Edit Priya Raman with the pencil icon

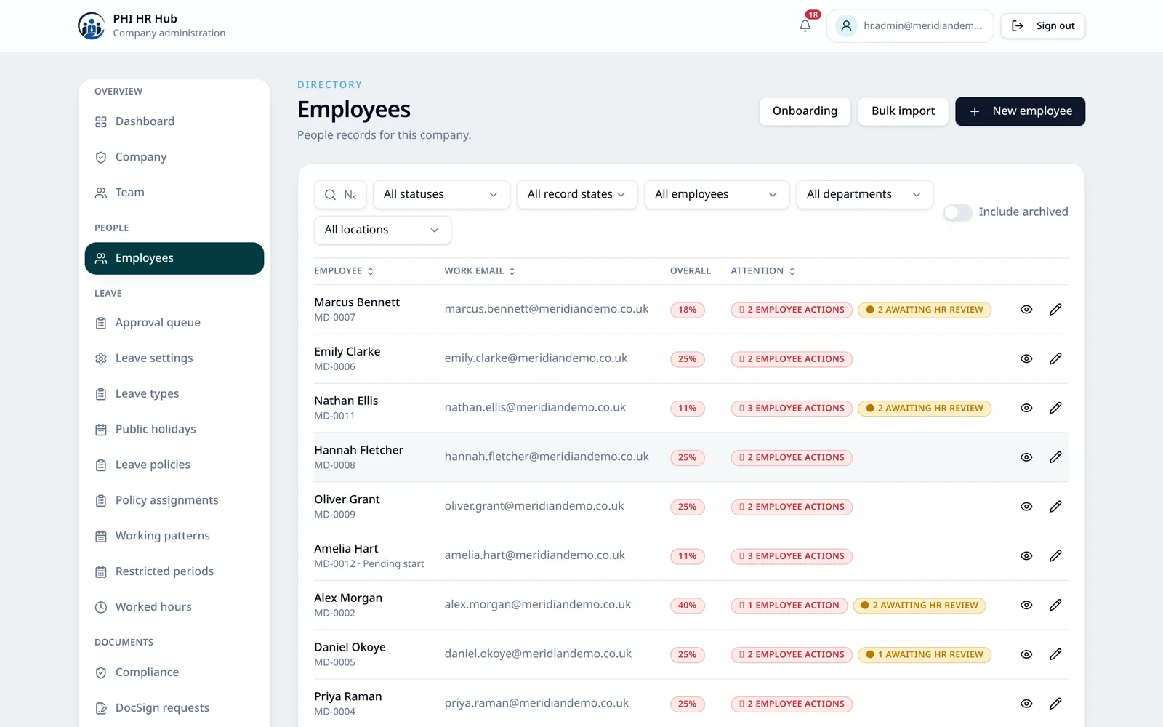click(x=1055, y=704)
